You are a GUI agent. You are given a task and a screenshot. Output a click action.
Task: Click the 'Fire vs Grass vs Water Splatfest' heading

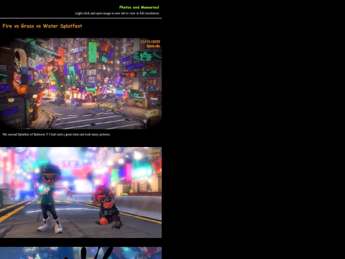click(x=42, y=26)
